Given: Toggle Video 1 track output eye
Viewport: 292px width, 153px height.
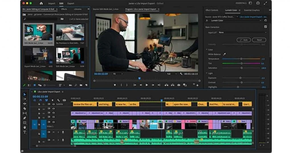Looking at the screenshot, I should [x=54, y=122].
